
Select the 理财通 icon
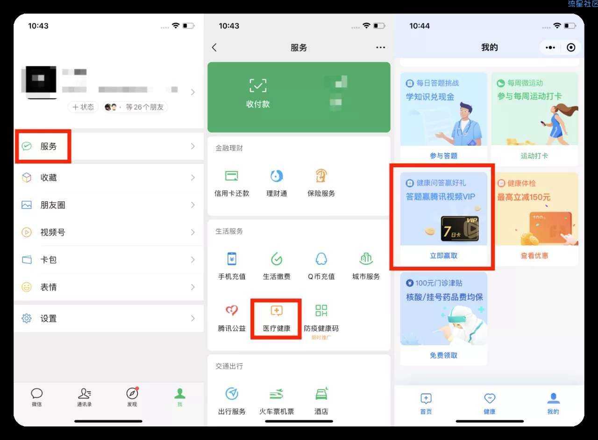[277, 176]
